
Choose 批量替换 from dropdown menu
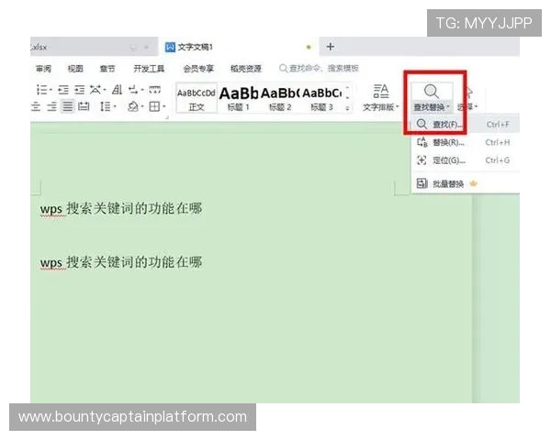click(x=465, y=183)
